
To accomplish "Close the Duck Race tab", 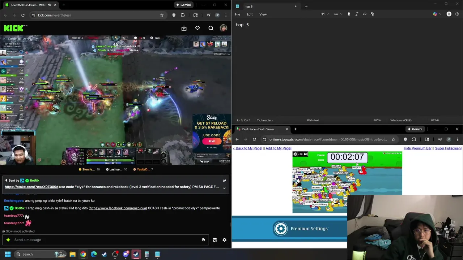I will 286,129.
